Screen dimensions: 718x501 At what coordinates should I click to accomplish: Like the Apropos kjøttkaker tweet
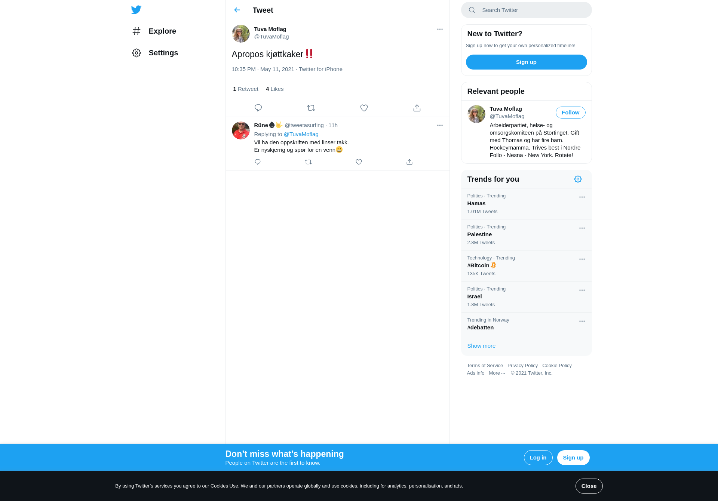(x=364, y=108)
